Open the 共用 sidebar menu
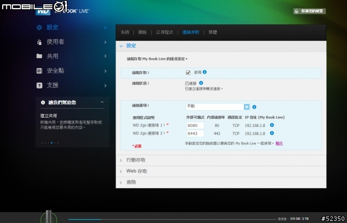This screenshot has width=347, height=223. click(x=53, y=56)
